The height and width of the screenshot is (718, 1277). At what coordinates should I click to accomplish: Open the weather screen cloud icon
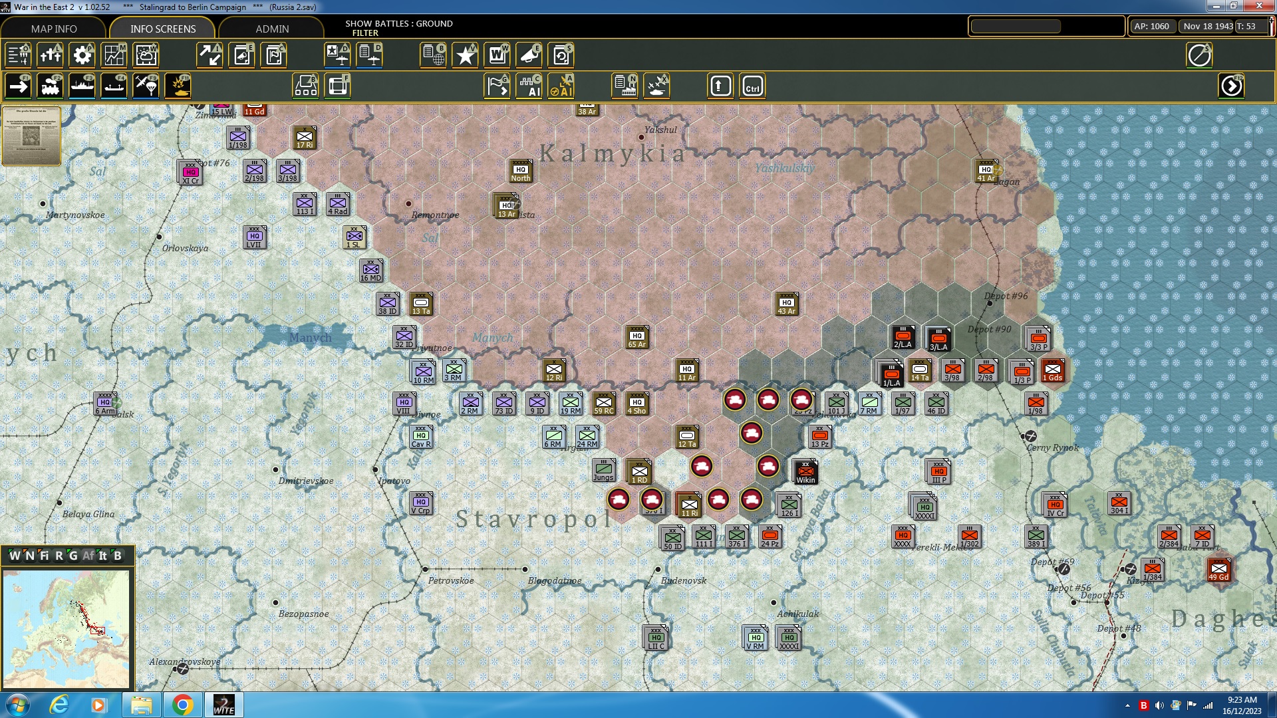146,55
